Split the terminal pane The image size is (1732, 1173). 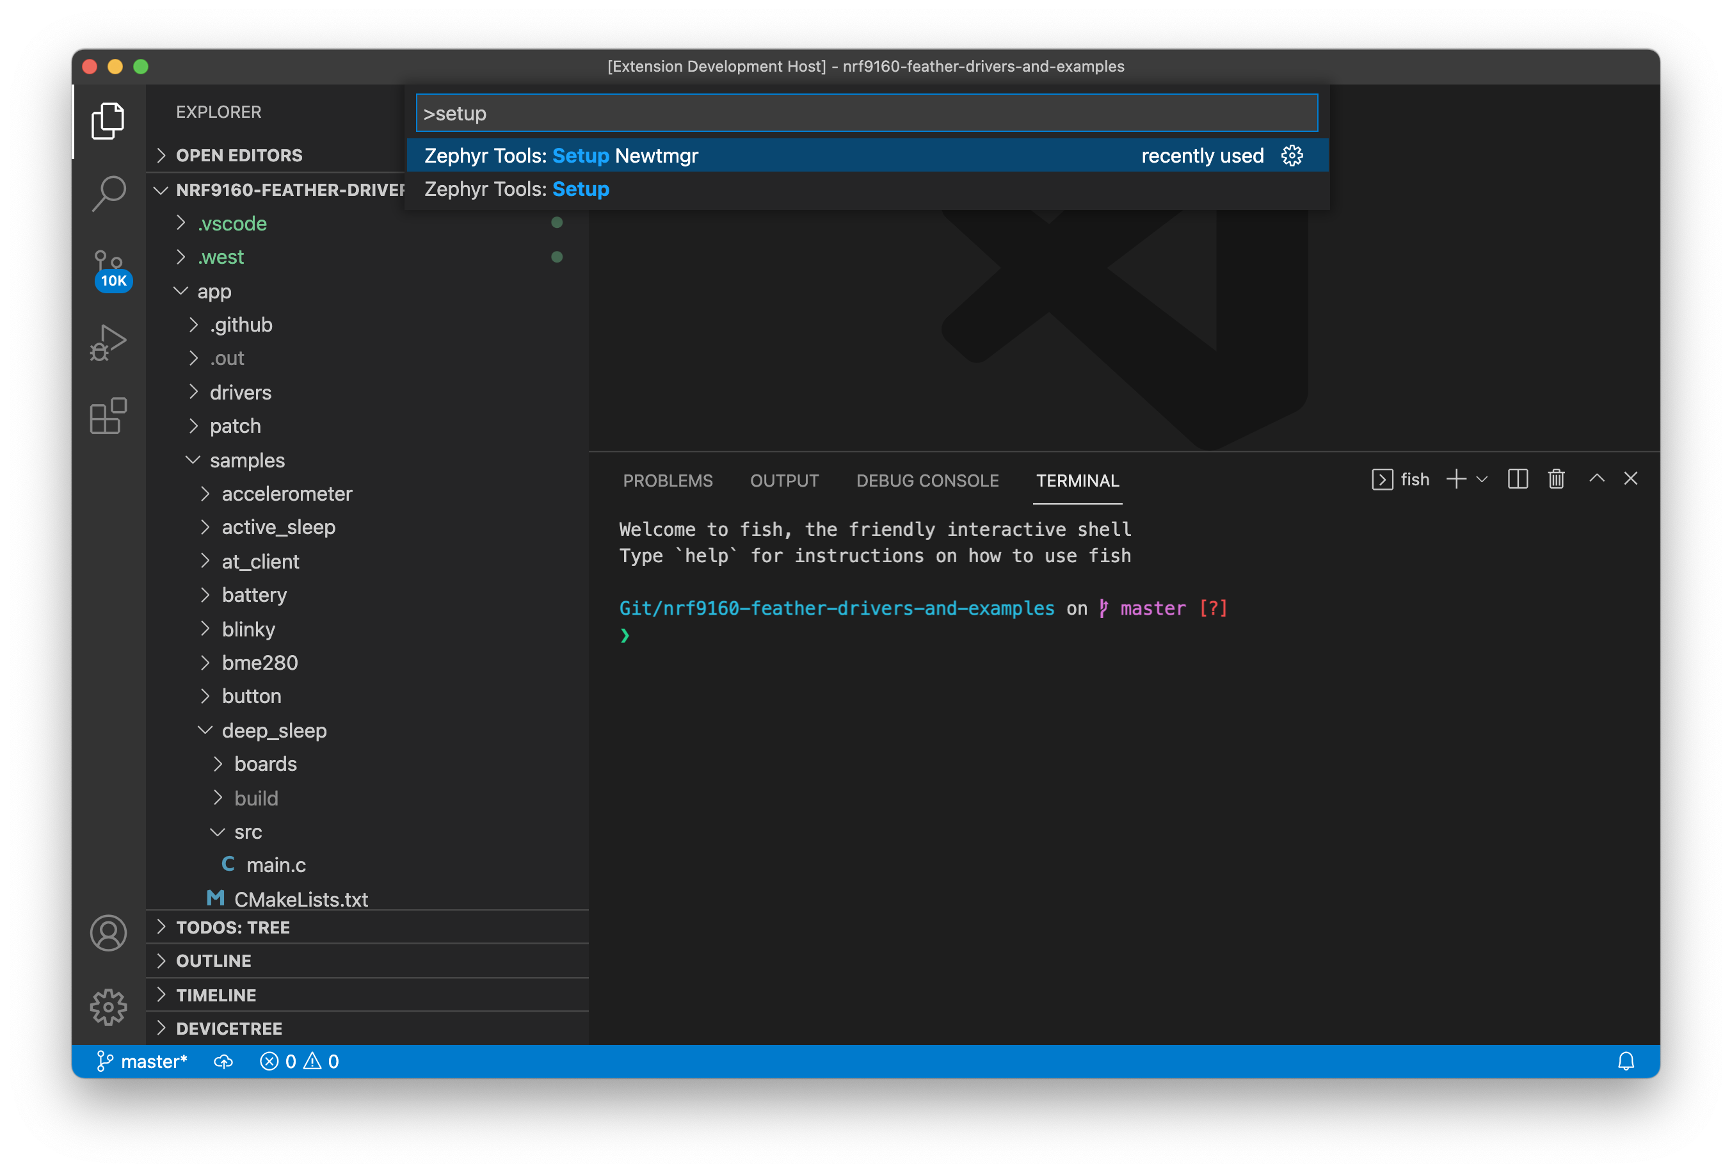click(1518, 480)
